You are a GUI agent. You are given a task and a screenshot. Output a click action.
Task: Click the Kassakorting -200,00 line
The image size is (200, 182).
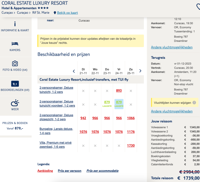(x=175, y=144)
